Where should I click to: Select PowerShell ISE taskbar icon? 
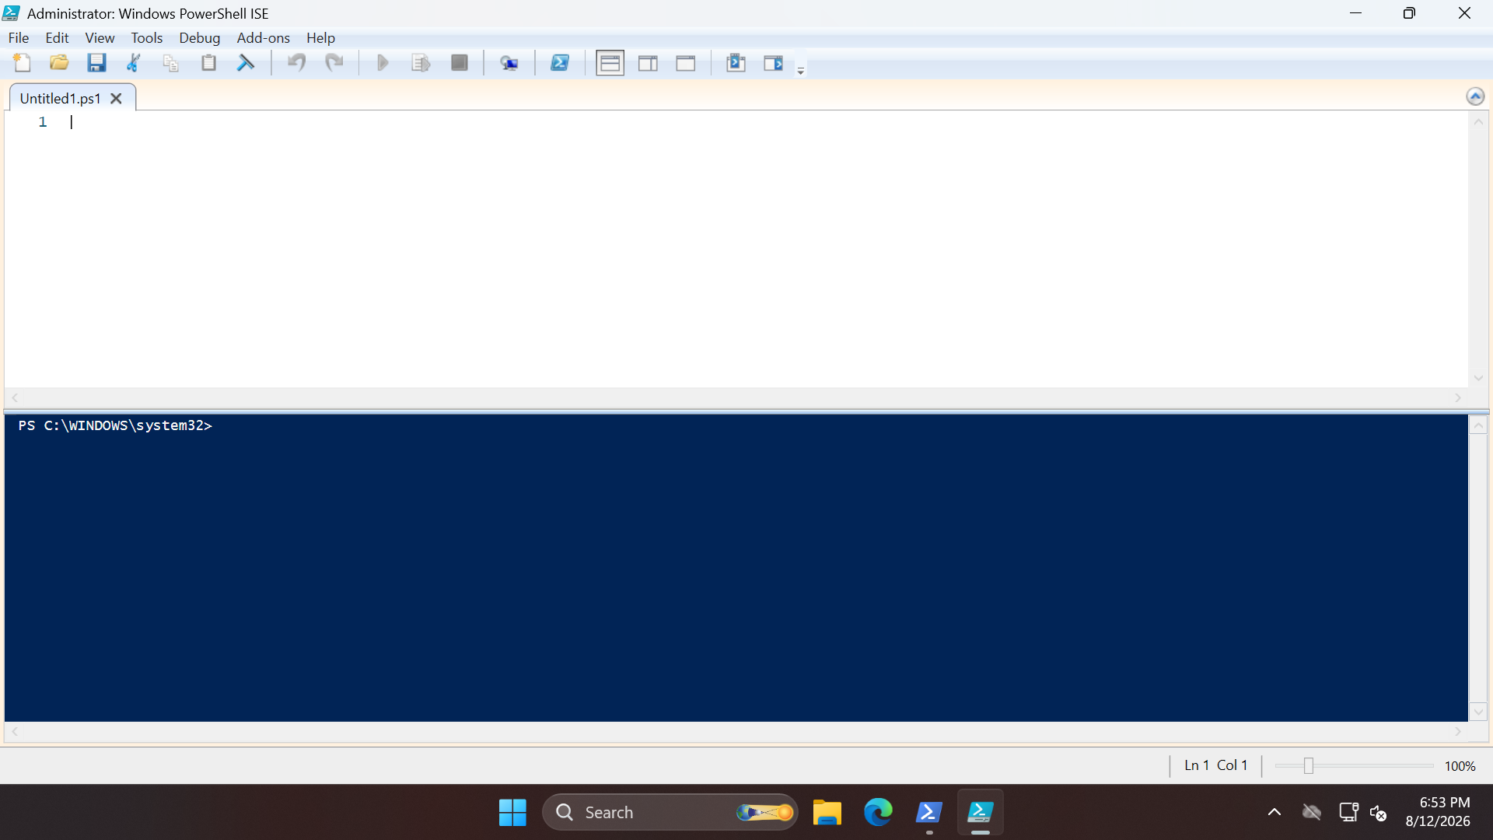[x=981, y=813]
